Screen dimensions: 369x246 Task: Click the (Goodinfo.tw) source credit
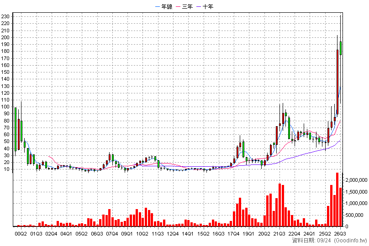coord(351,241)
